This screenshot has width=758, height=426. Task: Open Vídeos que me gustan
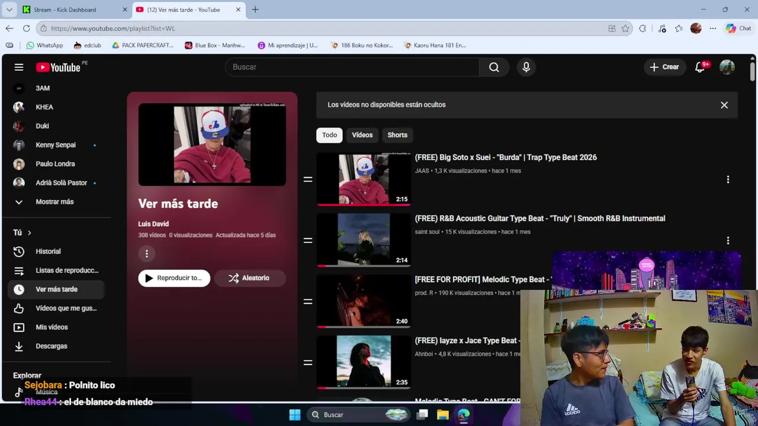click(56, 308)
